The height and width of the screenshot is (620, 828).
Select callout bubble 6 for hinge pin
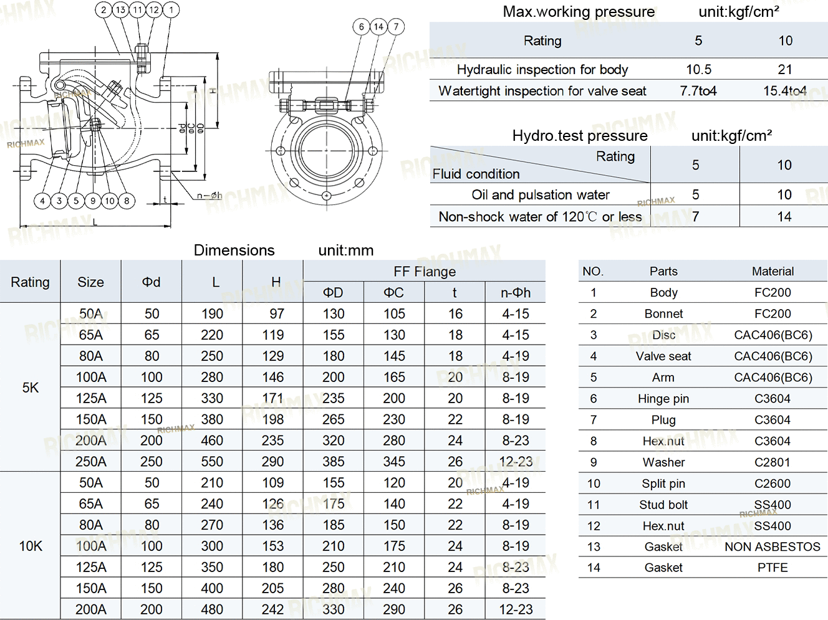click(x=361, y=26)
